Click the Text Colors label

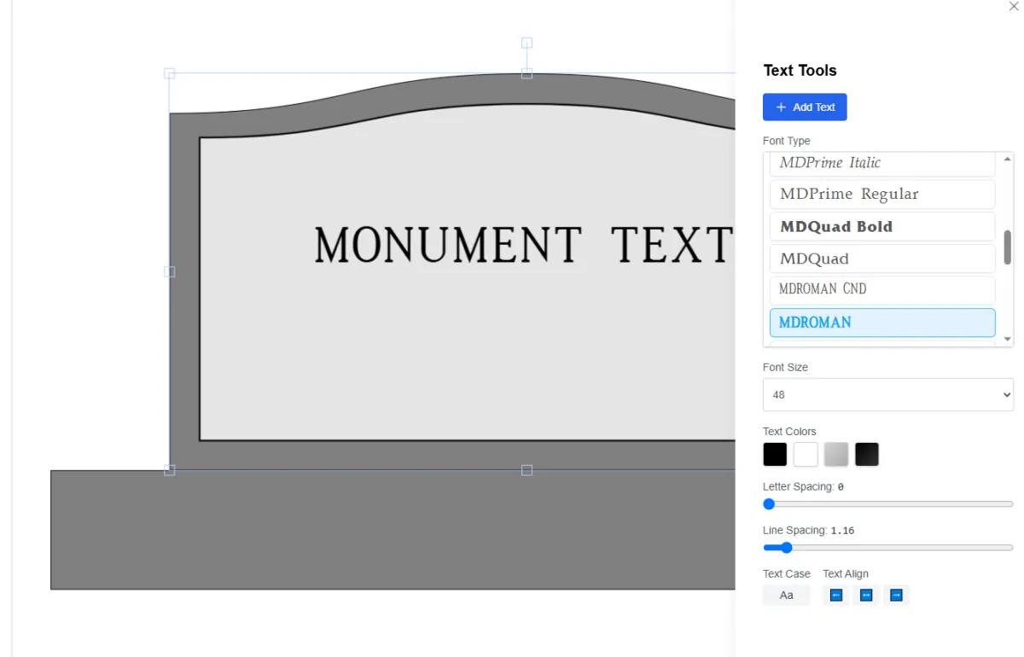point(789,432)
